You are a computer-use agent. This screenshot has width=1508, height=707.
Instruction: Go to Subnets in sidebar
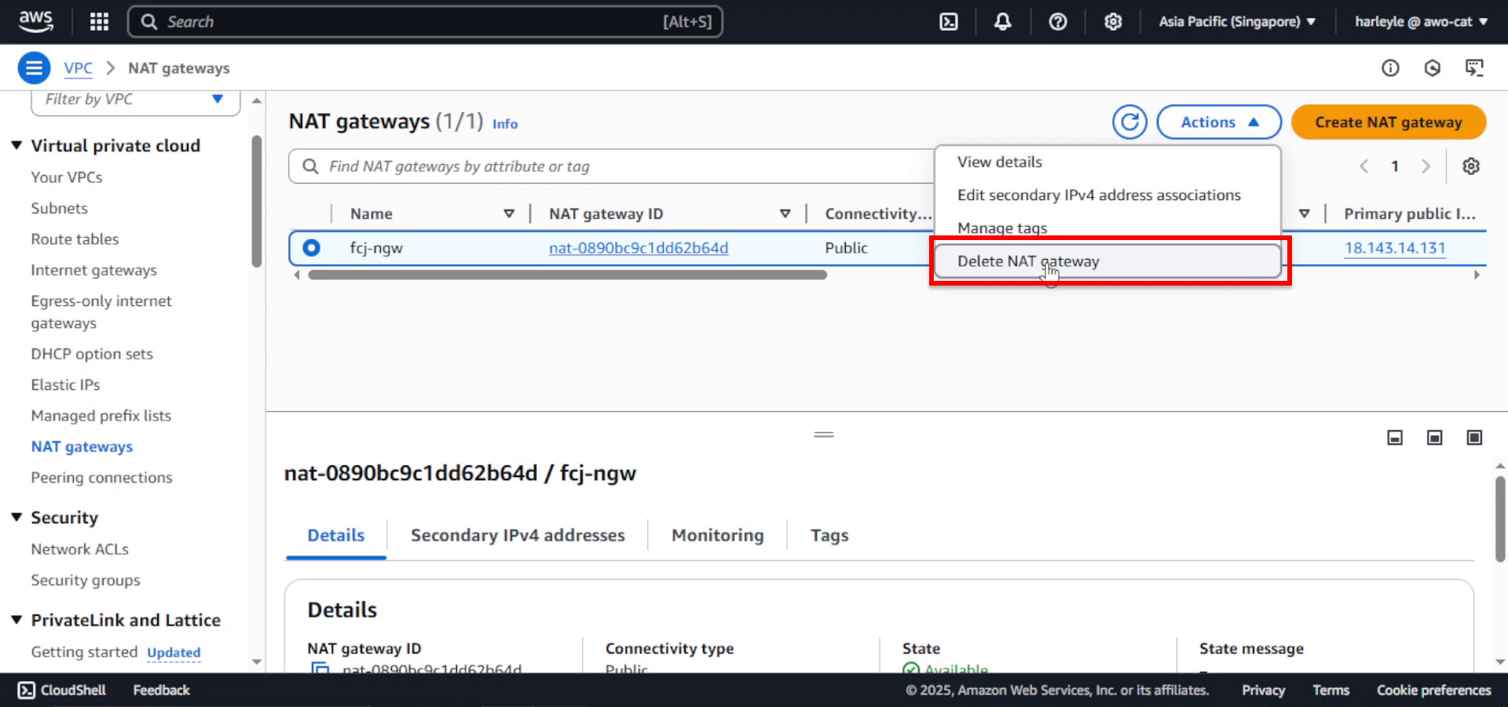[x=59, y=209]
